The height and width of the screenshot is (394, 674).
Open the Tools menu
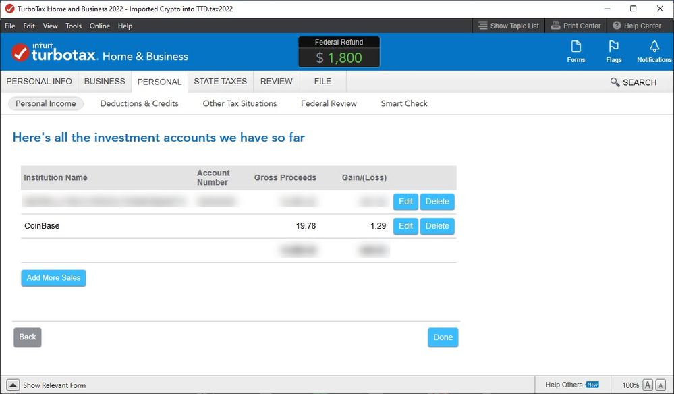pyautogui.click(x=74, y=26)
